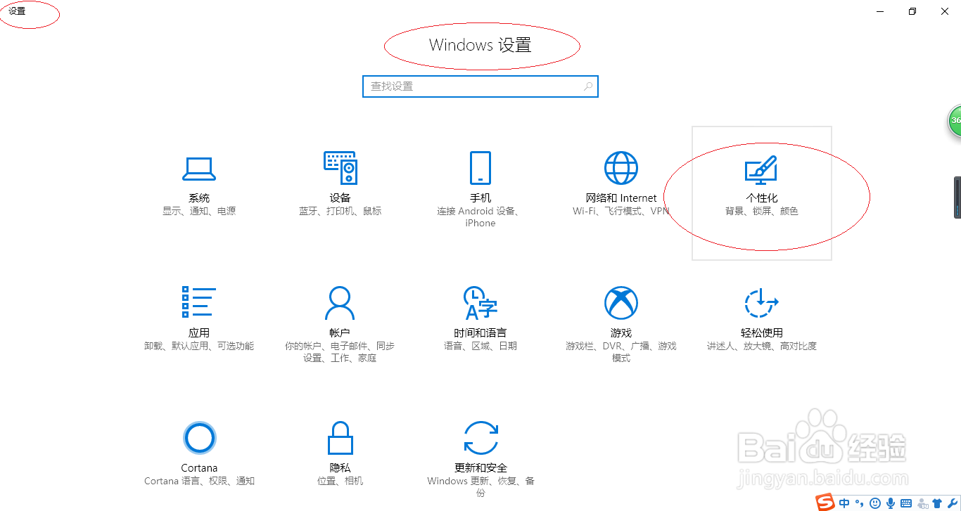Open the 应用 (Apps) settings
The height and width of the screenshot is (511, 961).
coord(199,319)
